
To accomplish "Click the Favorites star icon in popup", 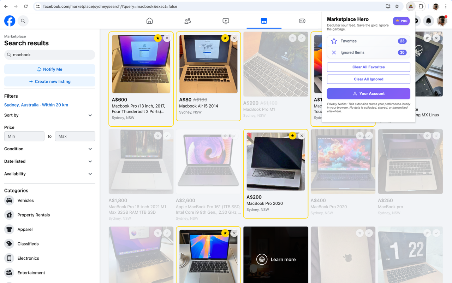I will 334,41.
